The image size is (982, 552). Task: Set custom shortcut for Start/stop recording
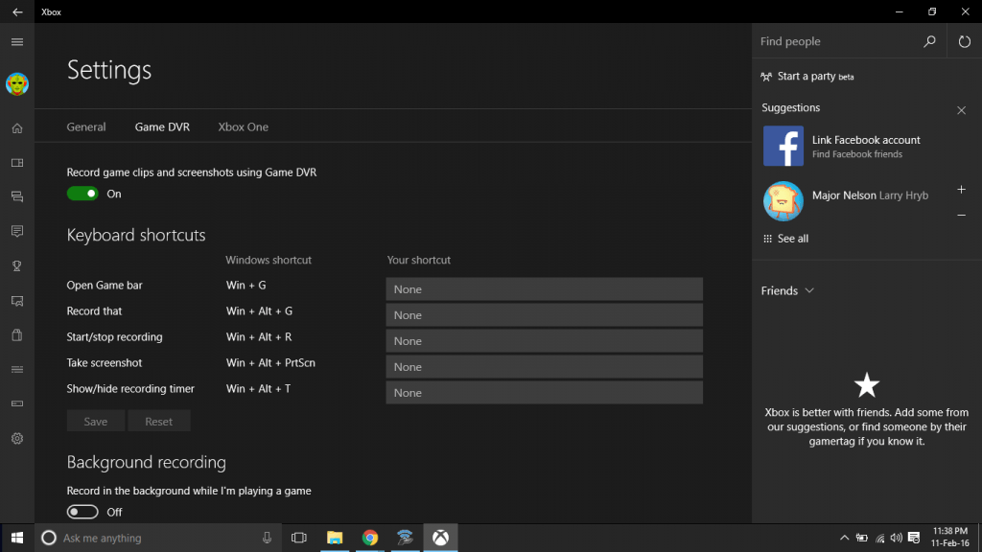click(545, 341)
